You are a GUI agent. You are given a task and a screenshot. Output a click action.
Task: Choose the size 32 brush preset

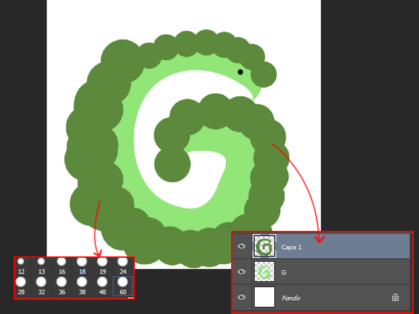click(41, 286)
